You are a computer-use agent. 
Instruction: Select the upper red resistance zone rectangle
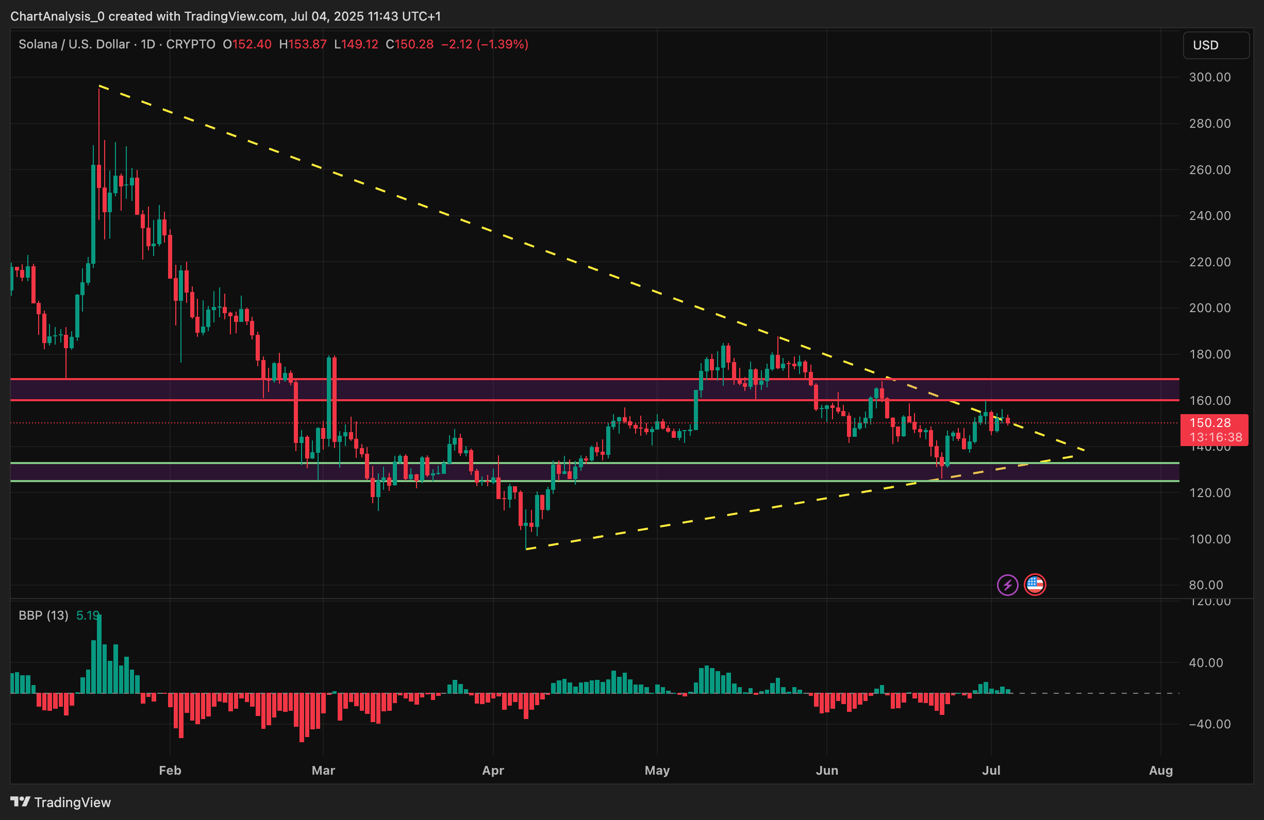click(x=595, y=389)
